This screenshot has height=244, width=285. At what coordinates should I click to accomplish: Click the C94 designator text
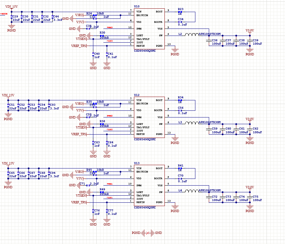pos(53,173)
